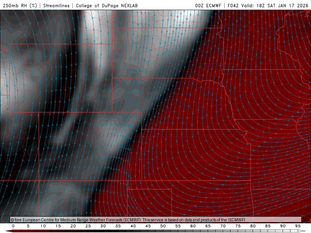Click the "35" colorbar tick label
This screenshot has width=311, height=233.
[118, 226]
